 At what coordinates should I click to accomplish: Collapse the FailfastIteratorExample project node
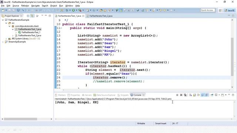click(3, 20)
